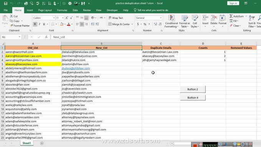Click the Sign in button
This screenshot has height=147, width=261.
click(233, 3)
